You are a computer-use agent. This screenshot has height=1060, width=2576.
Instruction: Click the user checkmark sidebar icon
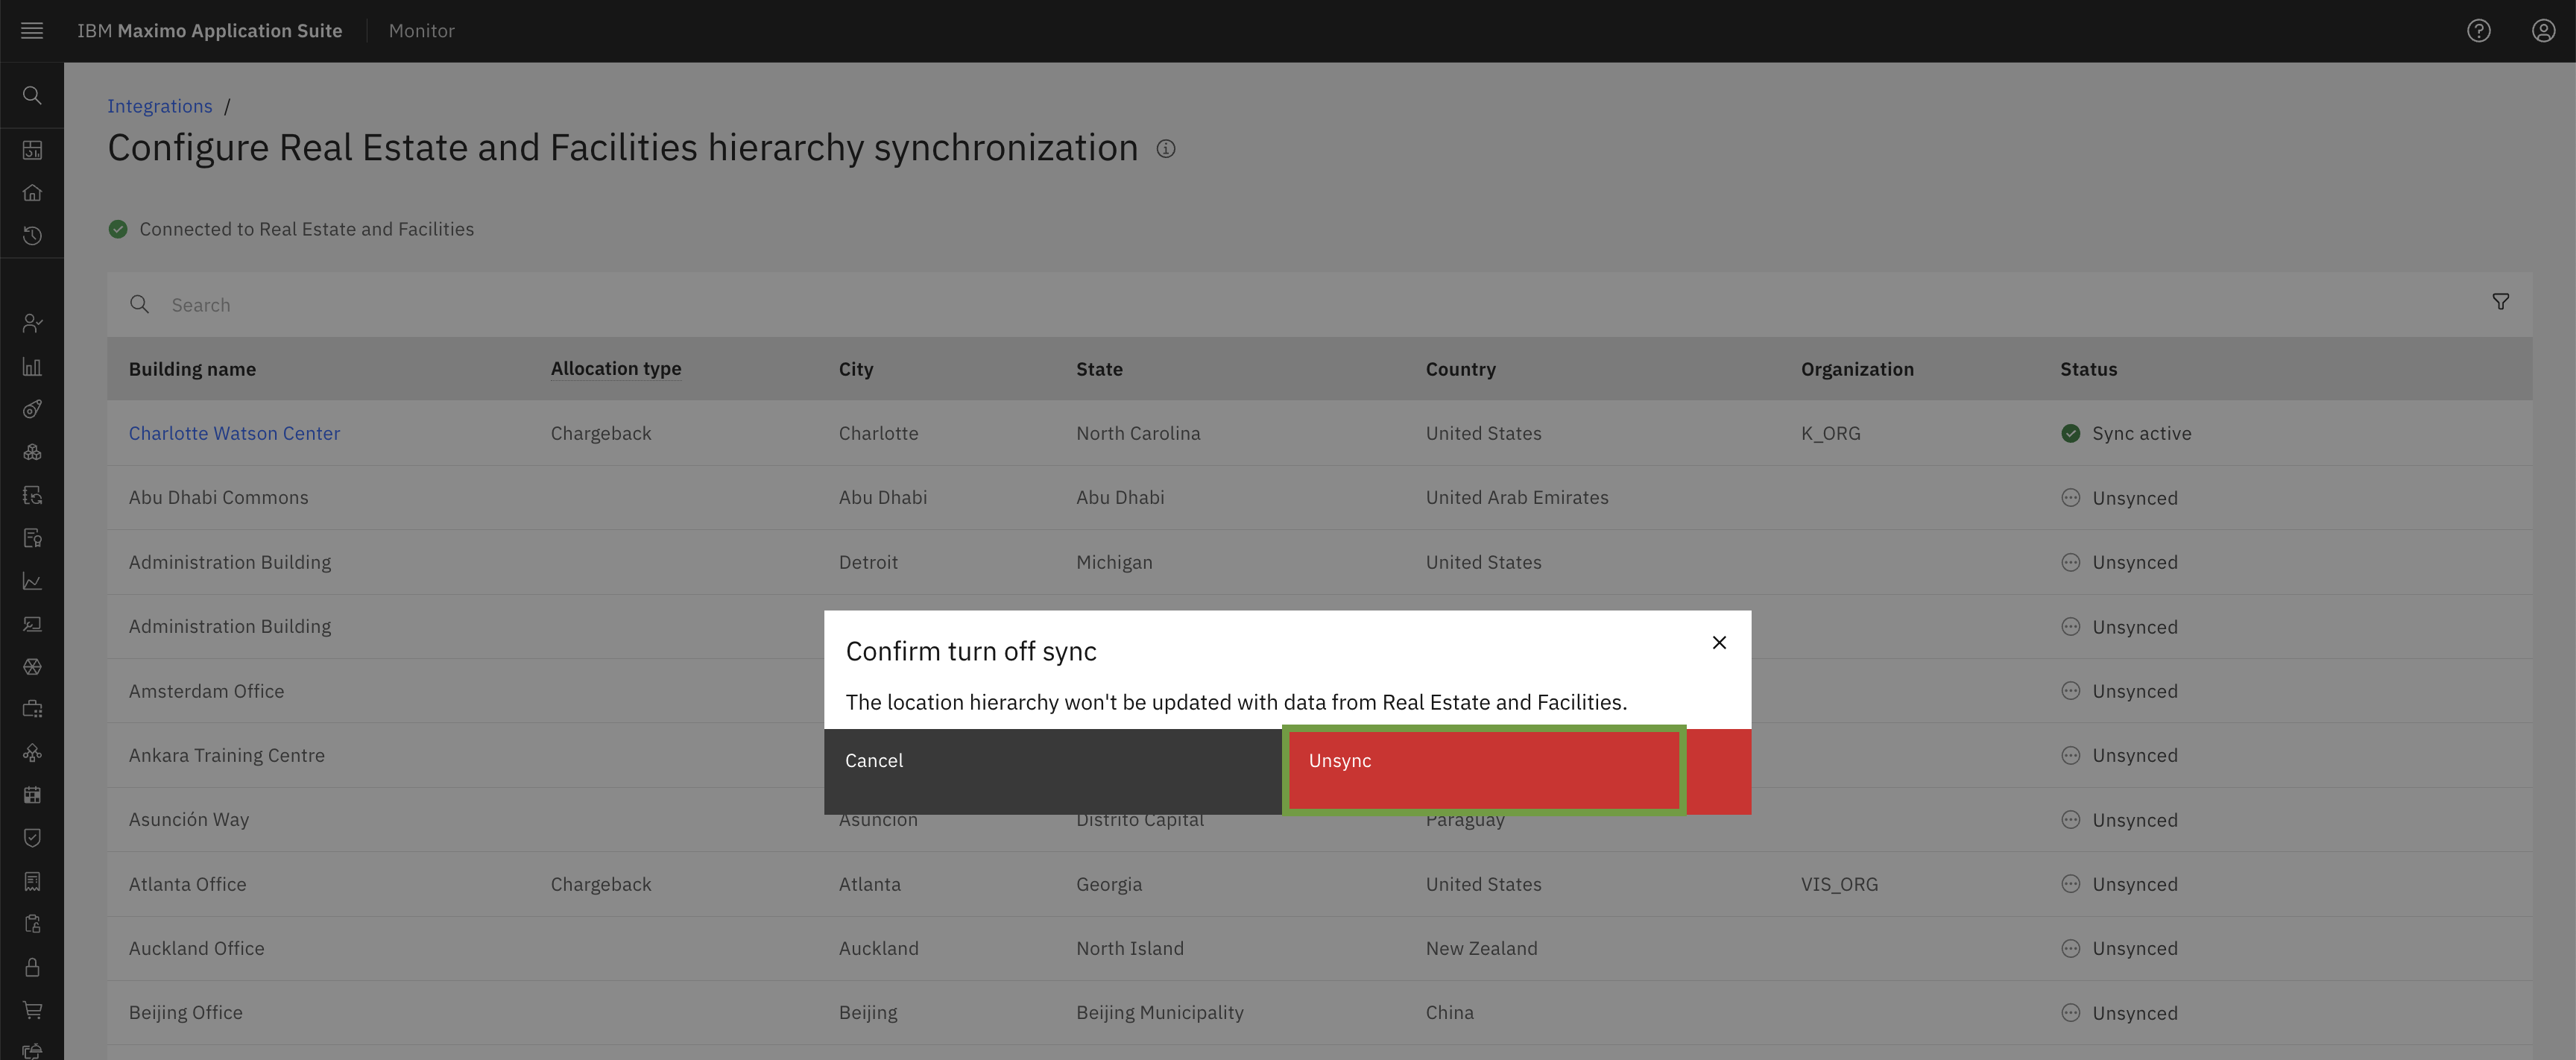32,323
